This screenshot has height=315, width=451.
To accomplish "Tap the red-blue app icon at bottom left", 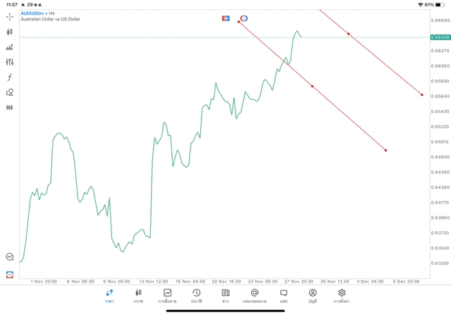I will point(10,274).
